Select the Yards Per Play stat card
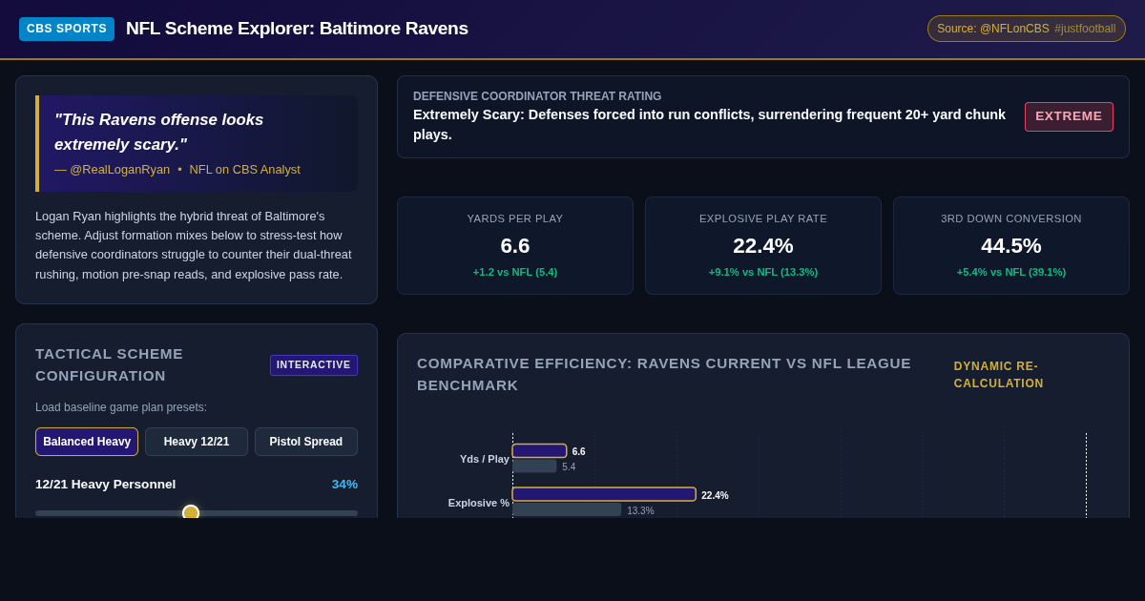Image resolution: width=1145 pixels, height=601 pixels. [515, 245]
